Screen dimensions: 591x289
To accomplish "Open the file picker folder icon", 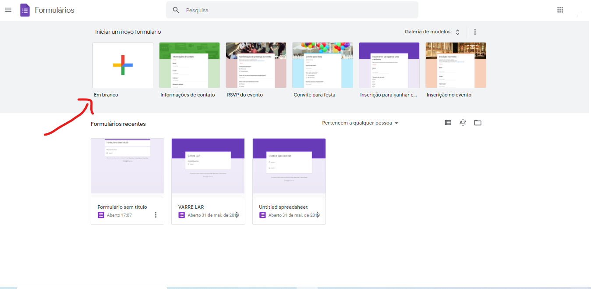I will 478,123.
